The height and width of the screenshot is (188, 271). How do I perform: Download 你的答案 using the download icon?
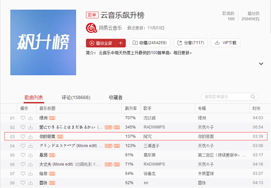(30, 136)
